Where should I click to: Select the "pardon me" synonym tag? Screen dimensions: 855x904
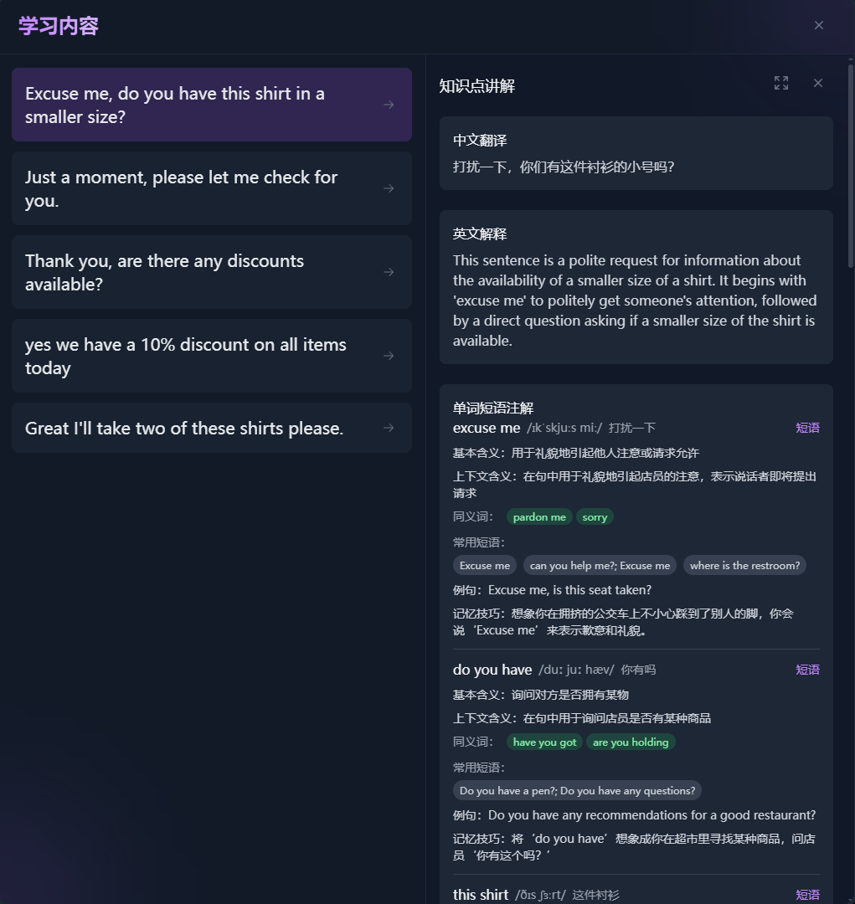point(538,516)
